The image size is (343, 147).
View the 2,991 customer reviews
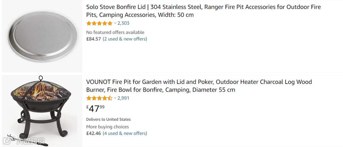point(124,98)
